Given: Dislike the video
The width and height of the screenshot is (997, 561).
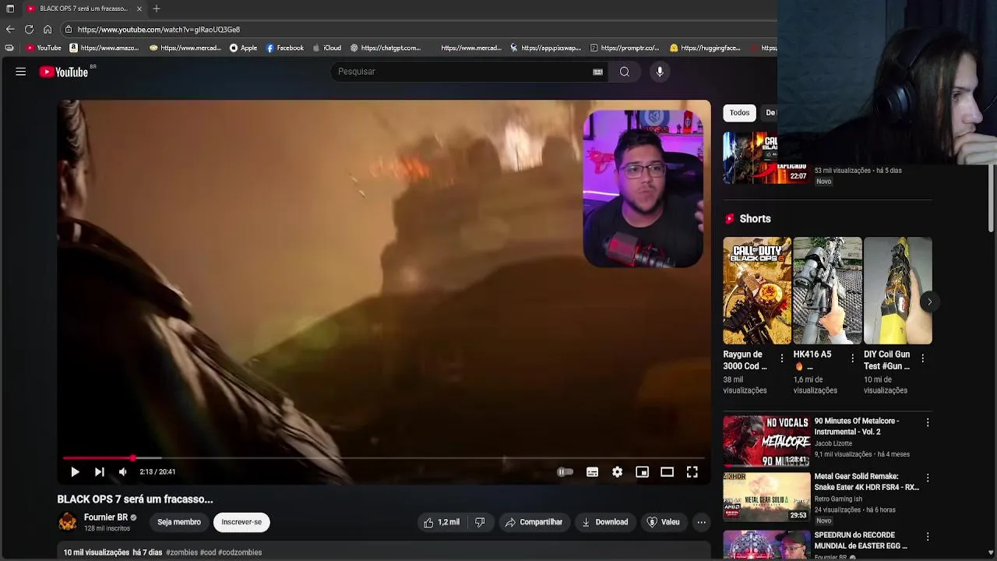Looking at the screenshot, I should pos(480,522).
